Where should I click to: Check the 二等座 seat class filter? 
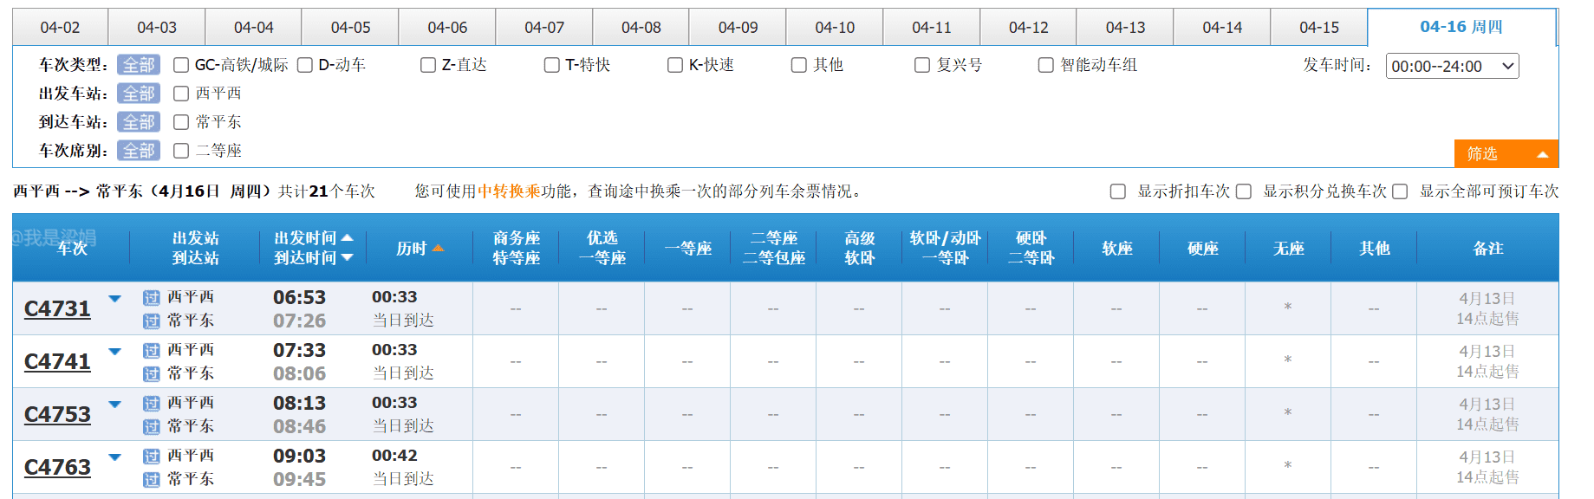pos(181,151)
